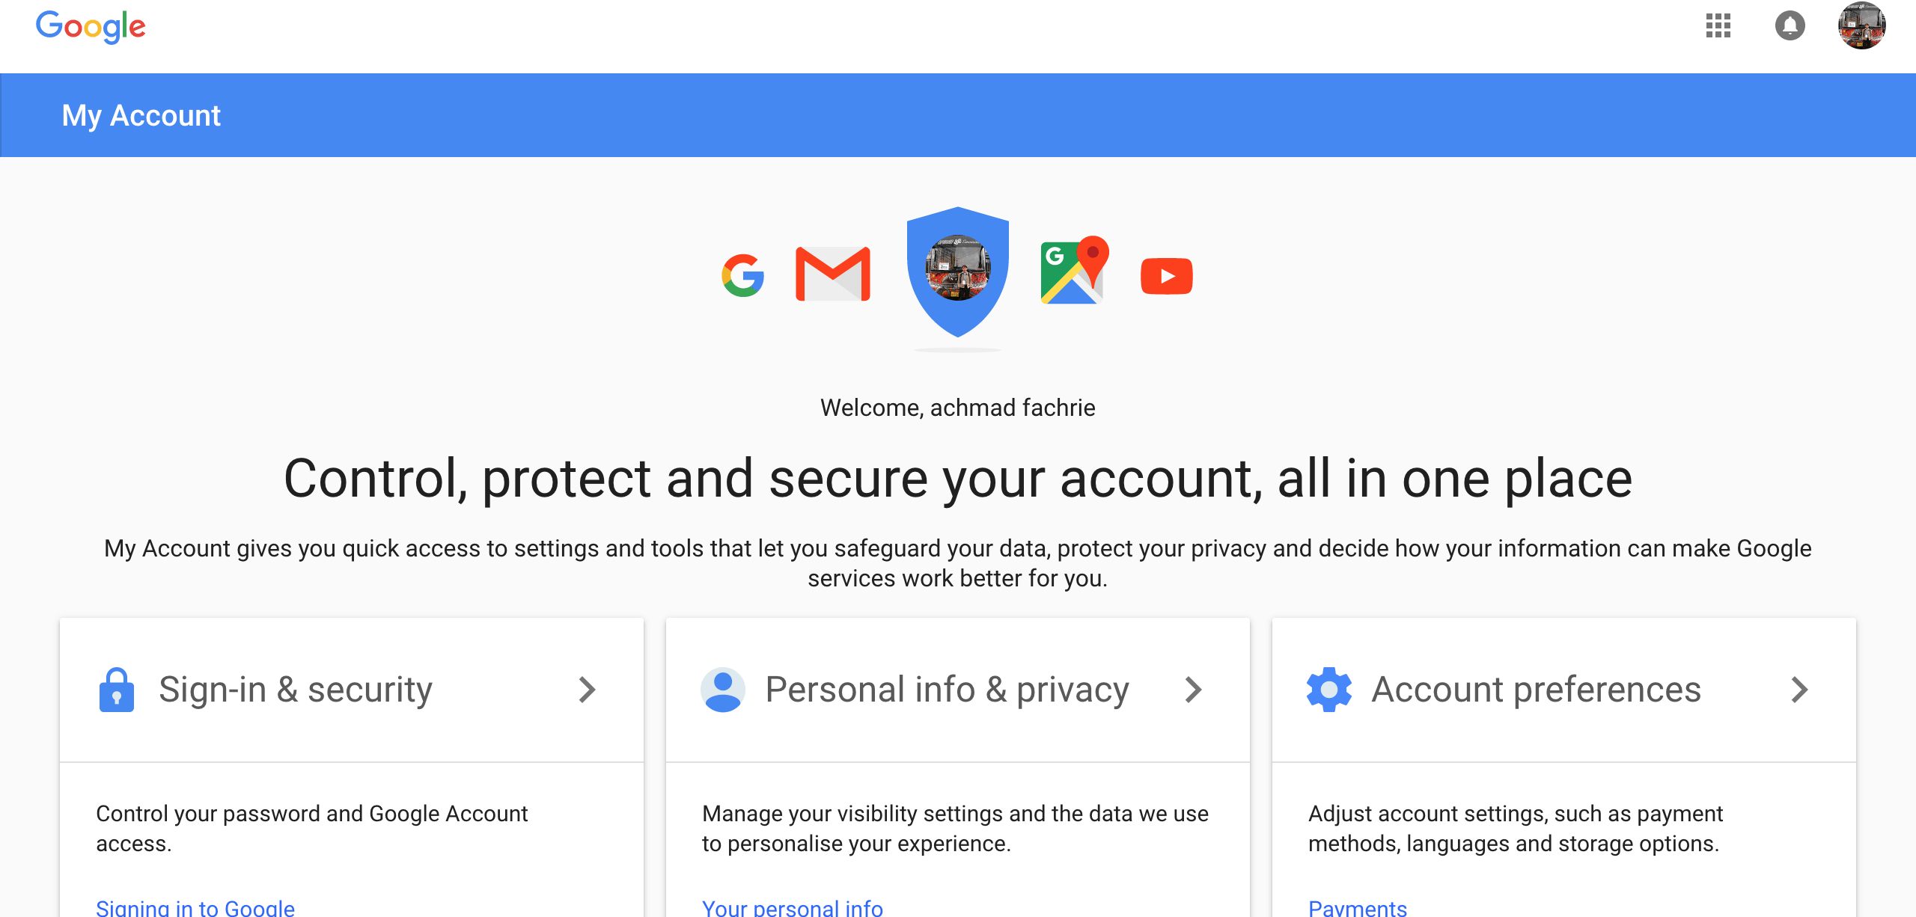Click the Google logo in header
1916x917 pixels.
[x=91, y=27]
